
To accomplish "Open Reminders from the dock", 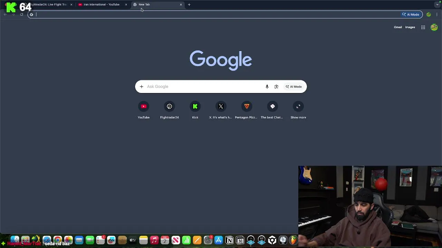I will (x=100, y=240).
